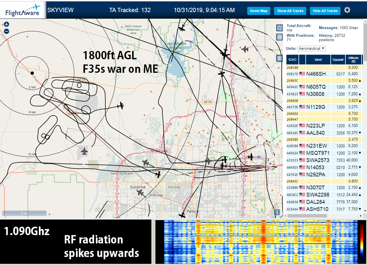Zoom in with the plus map button

coord(7,24)
